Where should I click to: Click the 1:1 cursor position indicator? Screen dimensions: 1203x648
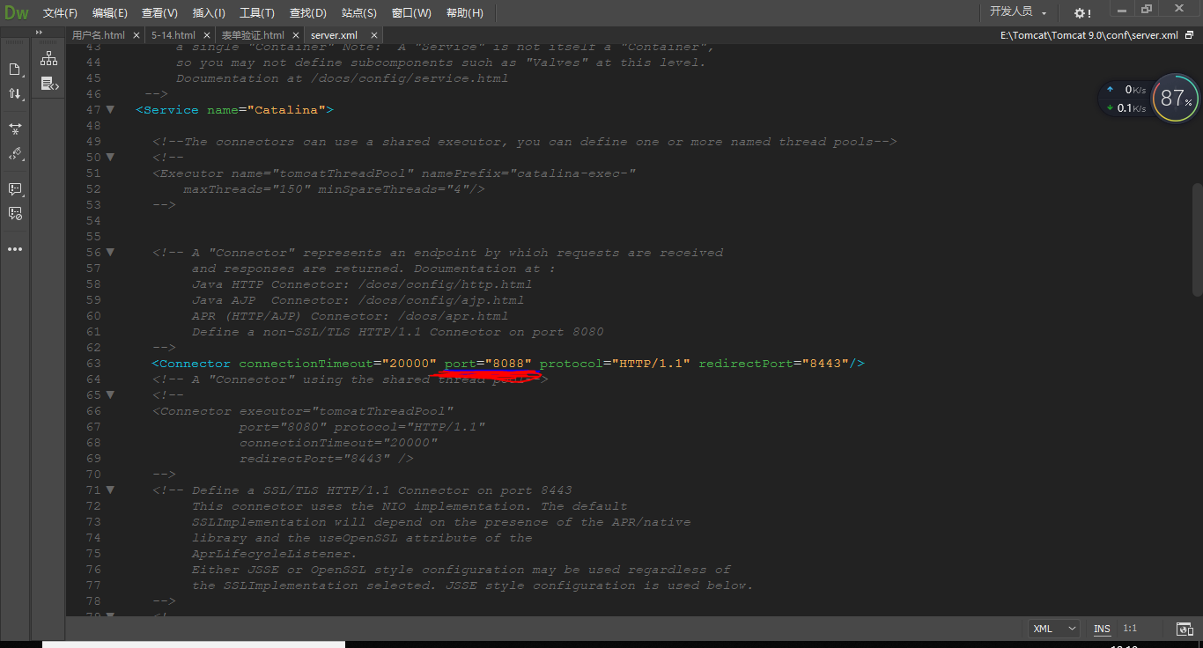(x=1130, y=629)
